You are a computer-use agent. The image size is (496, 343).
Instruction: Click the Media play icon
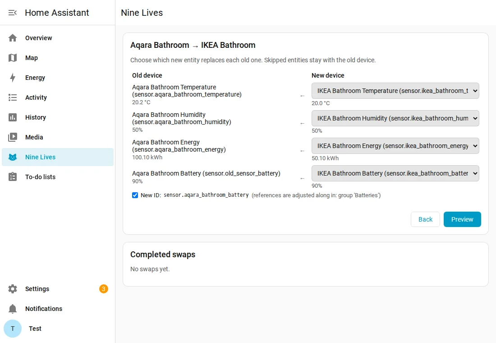(x=12, y=137)
